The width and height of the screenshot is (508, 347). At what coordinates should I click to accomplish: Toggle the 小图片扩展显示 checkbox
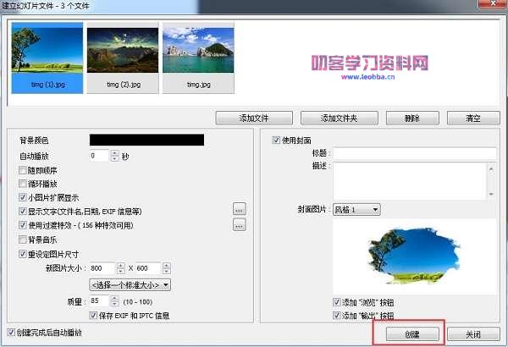click(23, 197)
